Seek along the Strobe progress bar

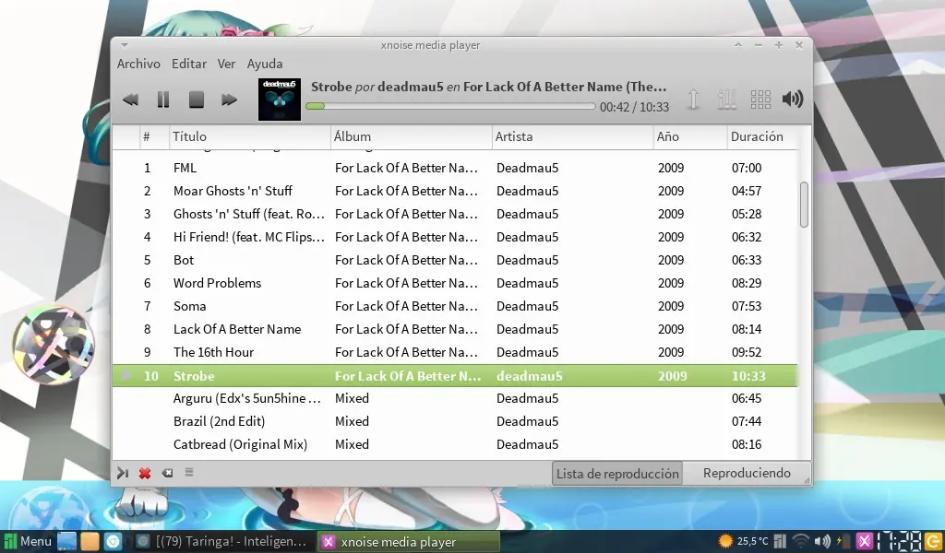(450, 106)
